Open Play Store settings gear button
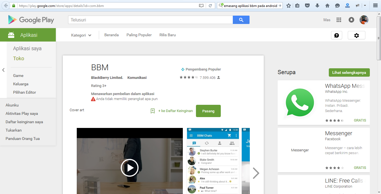The image size is (381, 194). tap(356, 35)
